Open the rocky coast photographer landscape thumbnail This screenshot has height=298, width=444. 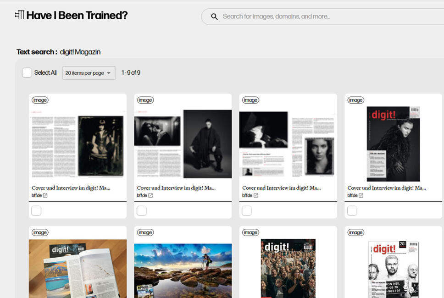183,270
